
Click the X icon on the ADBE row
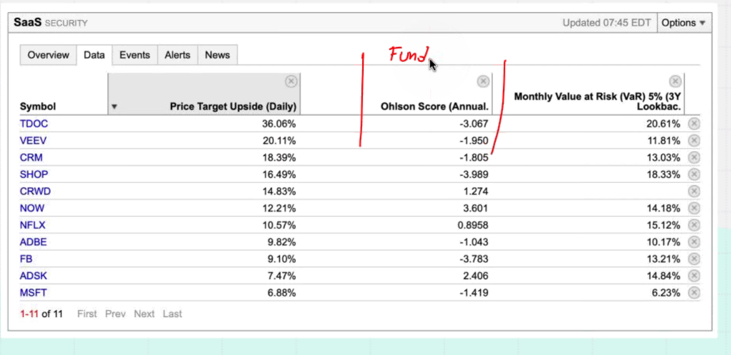(x=694, y=242)
